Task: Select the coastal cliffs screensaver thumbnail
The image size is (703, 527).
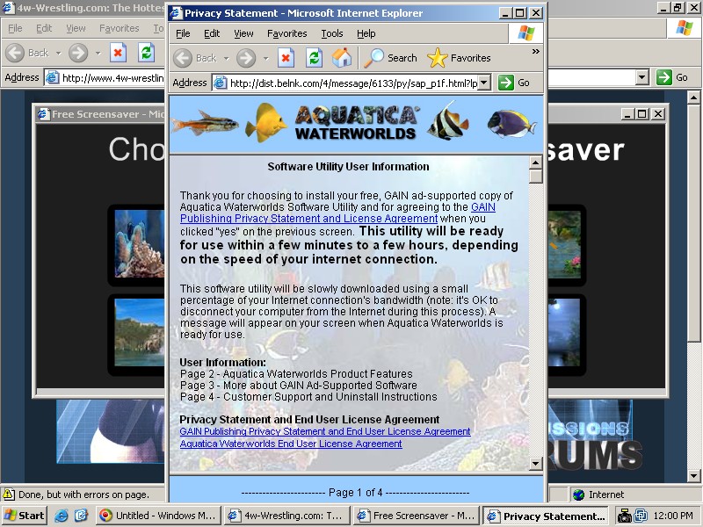Action: pos(140,333)
